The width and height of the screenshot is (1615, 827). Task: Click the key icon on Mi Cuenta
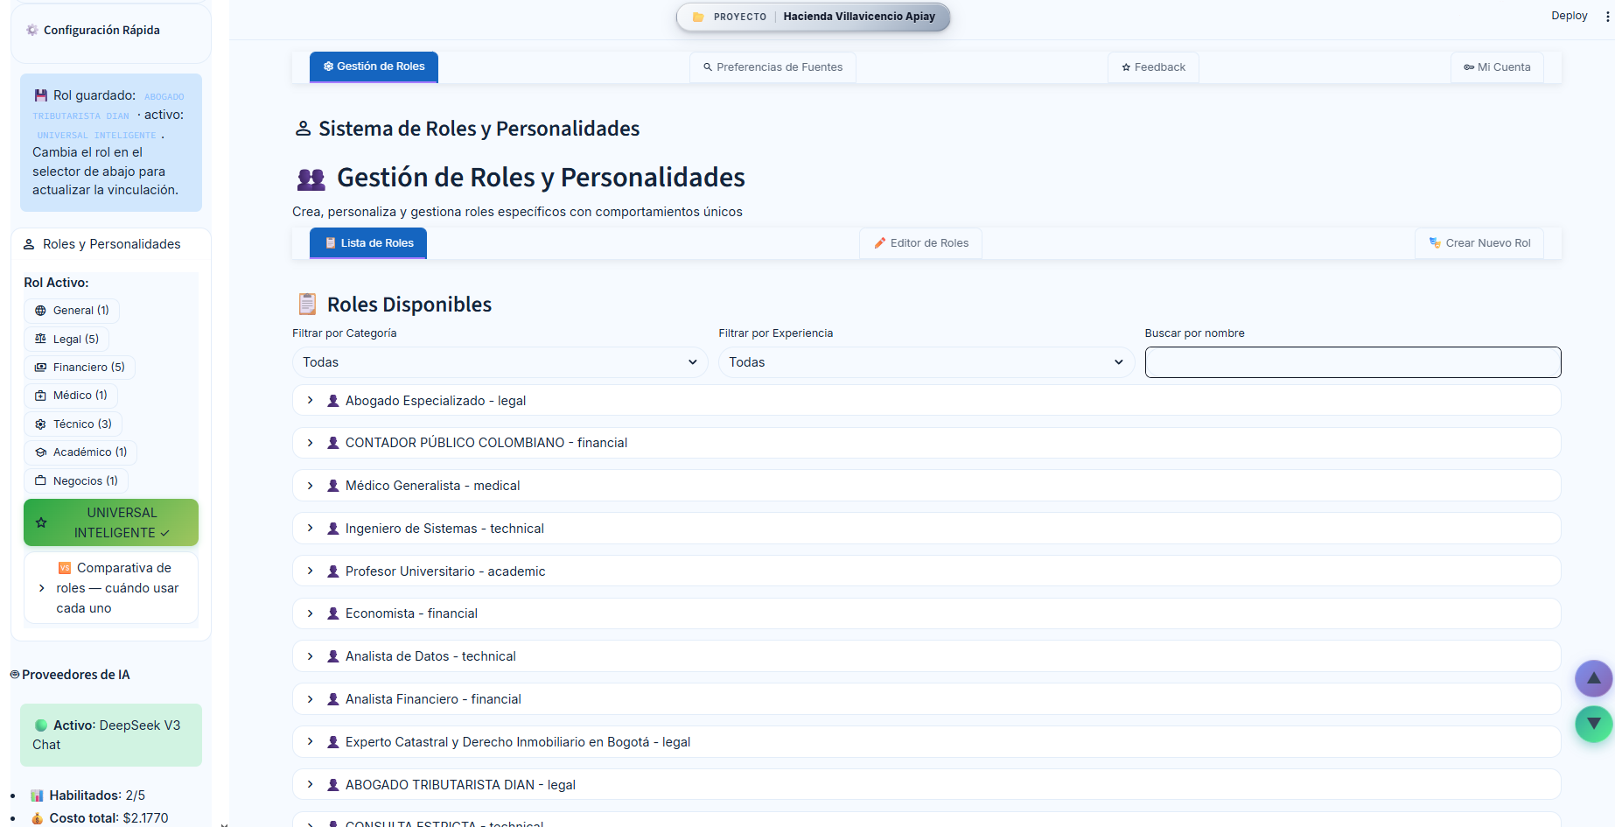(x=1469, y=67)
